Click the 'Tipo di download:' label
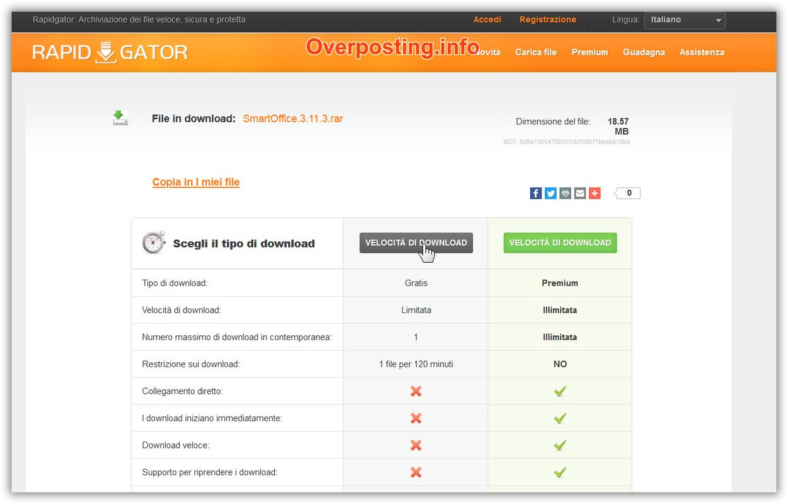788x504 pixels. pos(175,283)
